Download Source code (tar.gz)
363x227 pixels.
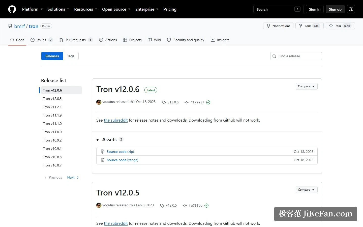tap(122, 160)
